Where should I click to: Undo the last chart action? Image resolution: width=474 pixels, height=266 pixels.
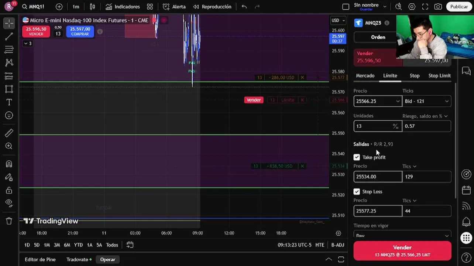[x=244, y=7]
